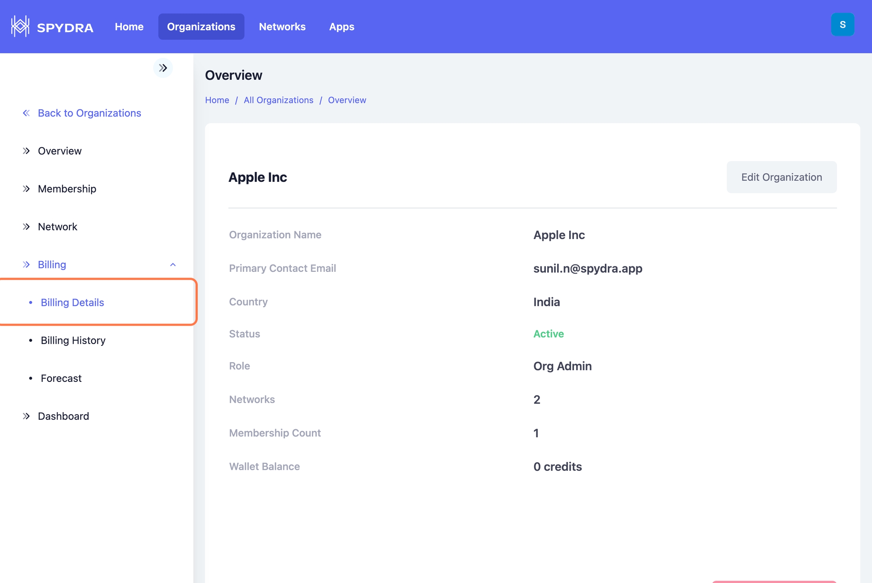This screenshot has height=583, width=872.
Task: Open the Organizations nav tab
Action: tap(201, 27)
